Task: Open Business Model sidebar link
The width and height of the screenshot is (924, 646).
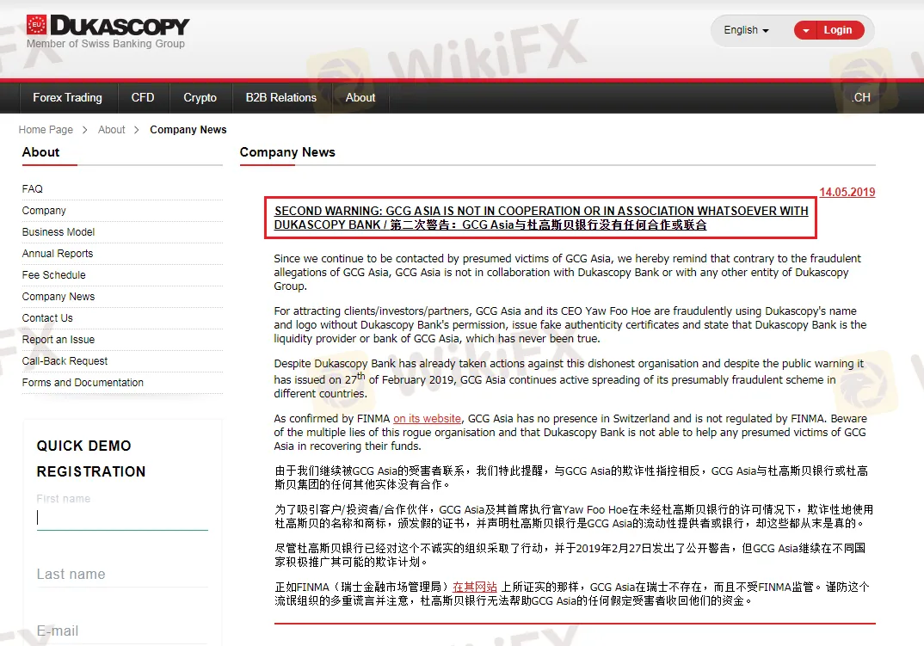Action: (x=59, y=232)
